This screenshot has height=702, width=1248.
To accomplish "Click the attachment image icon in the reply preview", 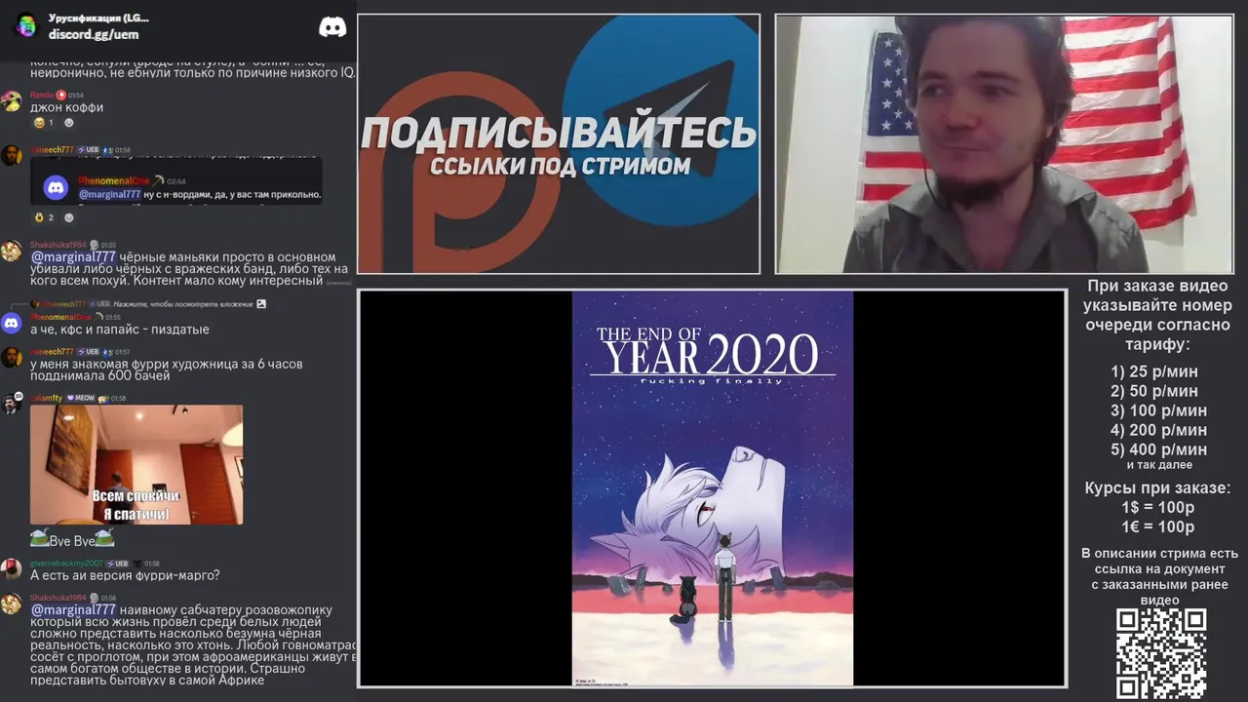I will [x=260, y=304].
